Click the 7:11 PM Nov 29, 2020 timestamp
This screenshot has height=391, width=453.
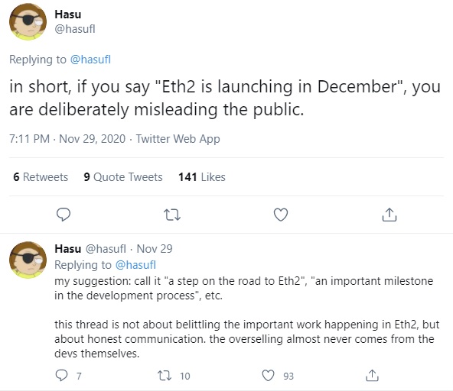67,139
